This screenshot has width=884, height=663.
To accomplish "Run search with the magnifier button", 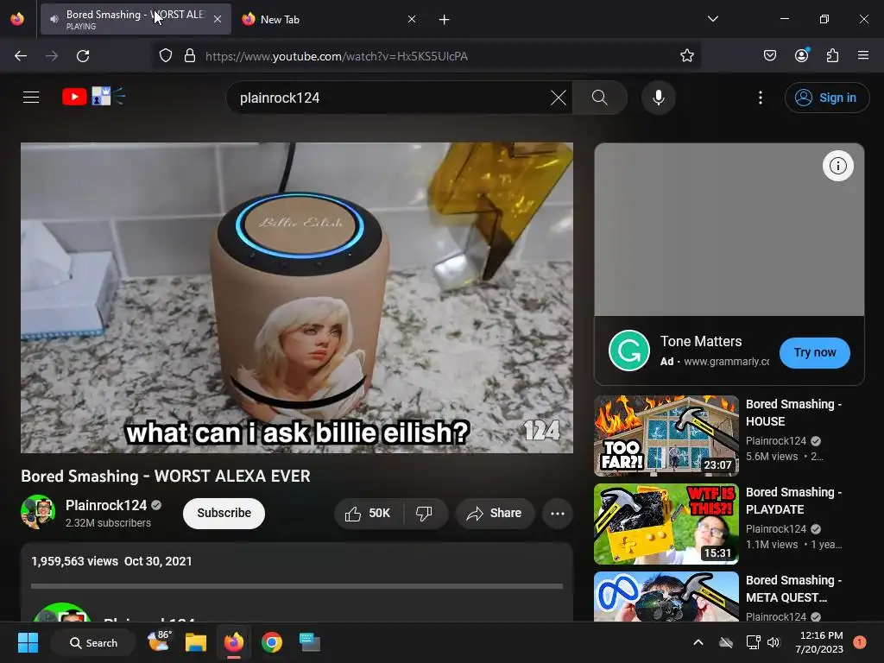I will tap(600, 98).
